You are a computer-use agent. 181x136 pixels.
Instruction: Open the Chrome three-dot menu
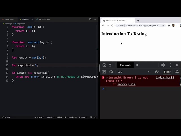click(x=178, y=25)
